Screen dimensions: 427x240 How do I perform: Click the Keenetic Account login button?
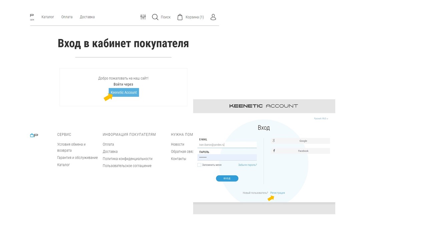click(123, 92)
